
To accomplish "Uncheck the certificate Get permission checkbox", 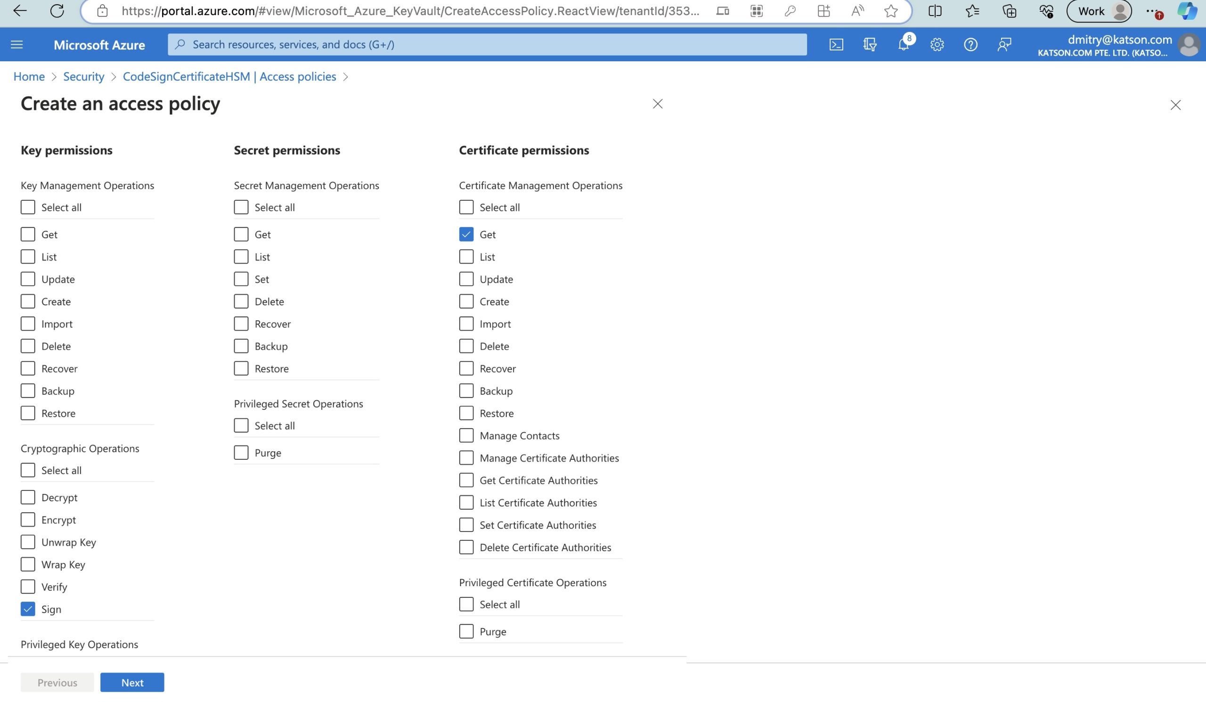I will pos(466,234).
